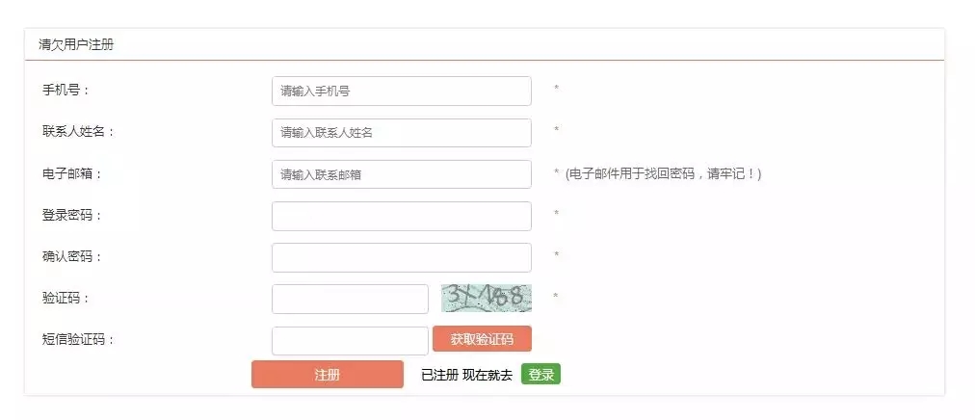Click the 获取验证码 button
Viewport: 975px width, 420px height.
point(482,339)
